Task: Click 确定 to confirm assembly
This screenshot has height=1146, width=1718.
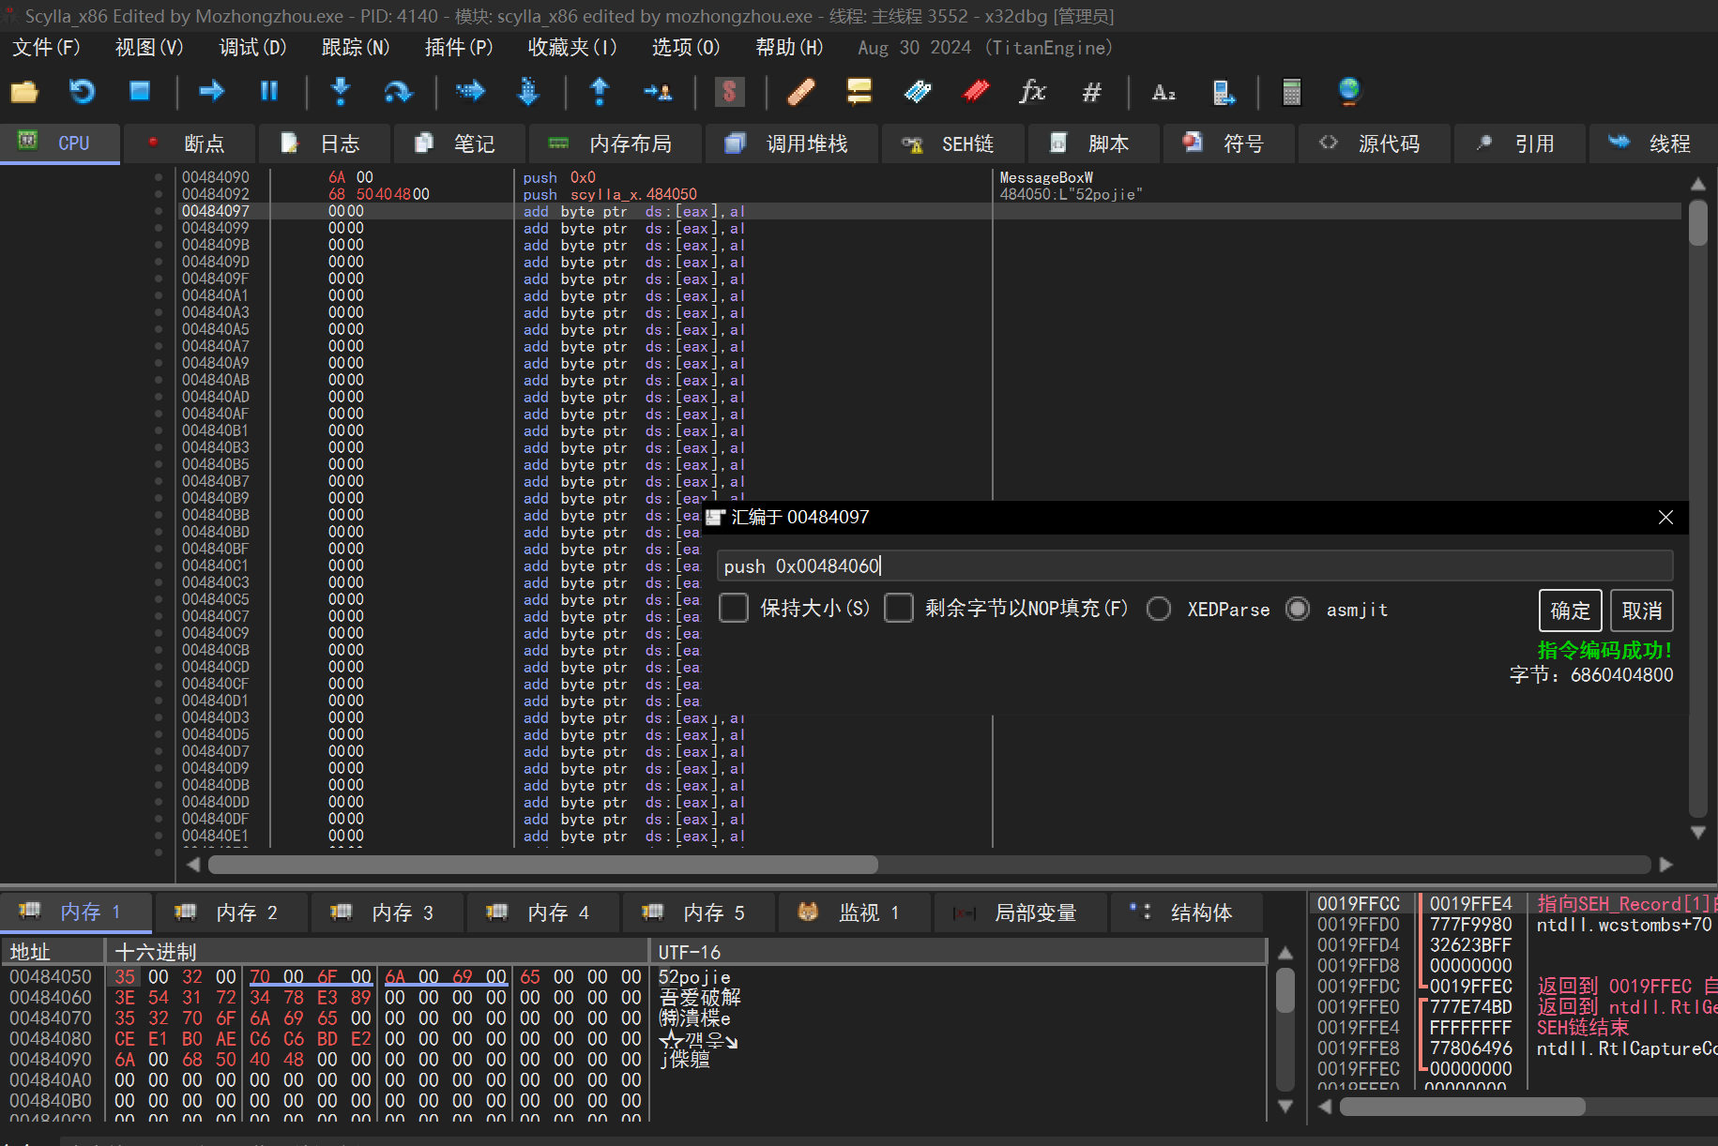Action: [1571, 611]
